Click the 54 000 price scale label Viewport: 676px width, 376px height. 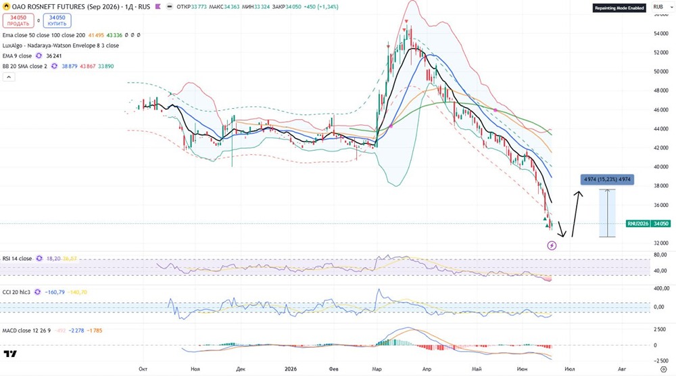pos(661,34)
